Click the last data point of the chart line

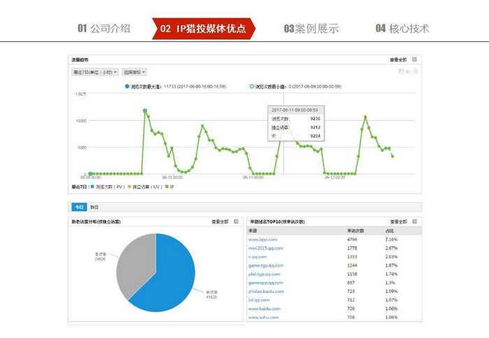point(393,156)
